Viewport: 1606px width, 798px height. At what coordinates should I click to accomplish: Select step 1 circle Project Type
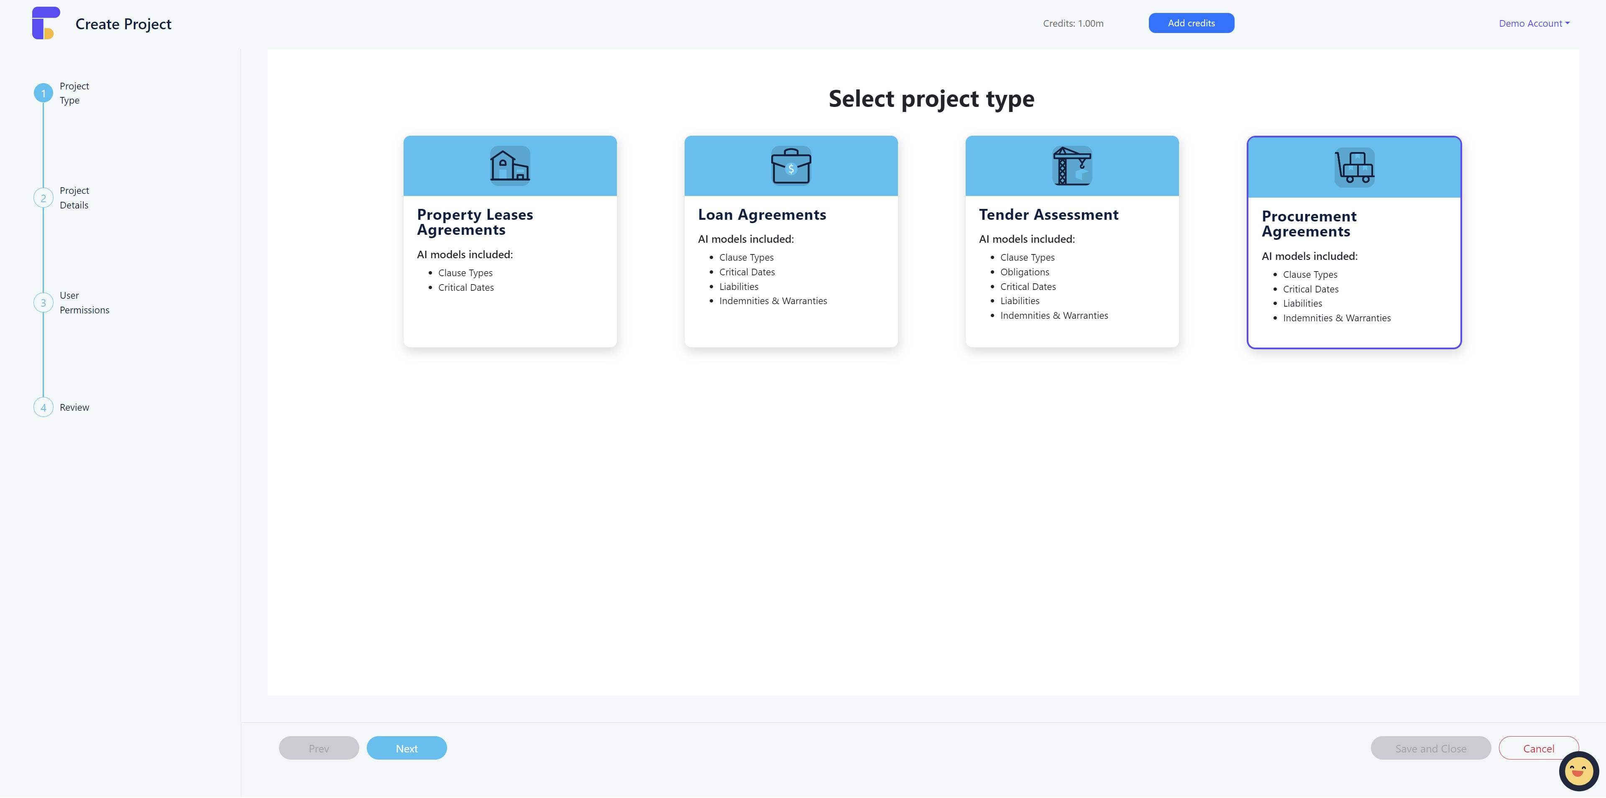(43, 94)
